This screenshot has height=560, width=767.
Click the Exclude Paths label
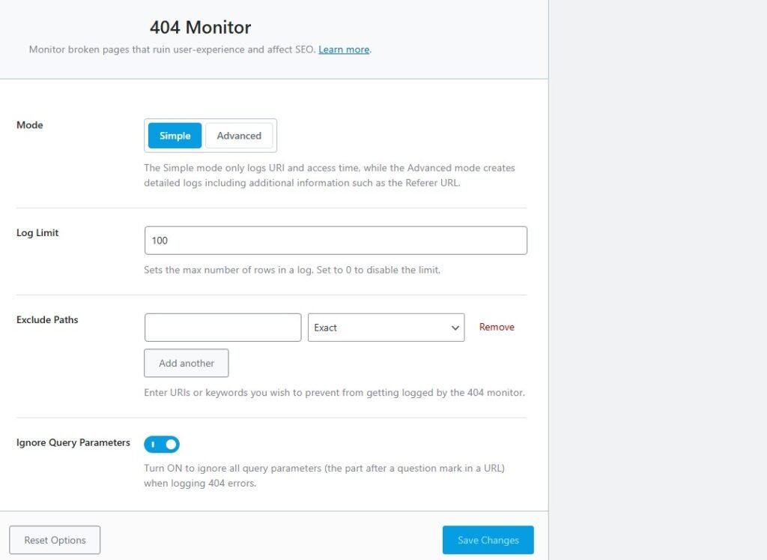(x=47, y=320)
